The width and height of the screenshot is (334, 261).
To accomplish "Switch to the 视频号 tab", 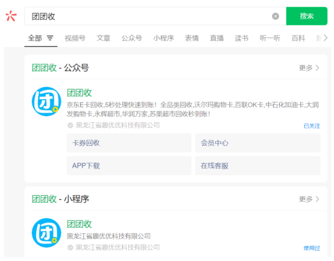I will click(x=75, y=38).
